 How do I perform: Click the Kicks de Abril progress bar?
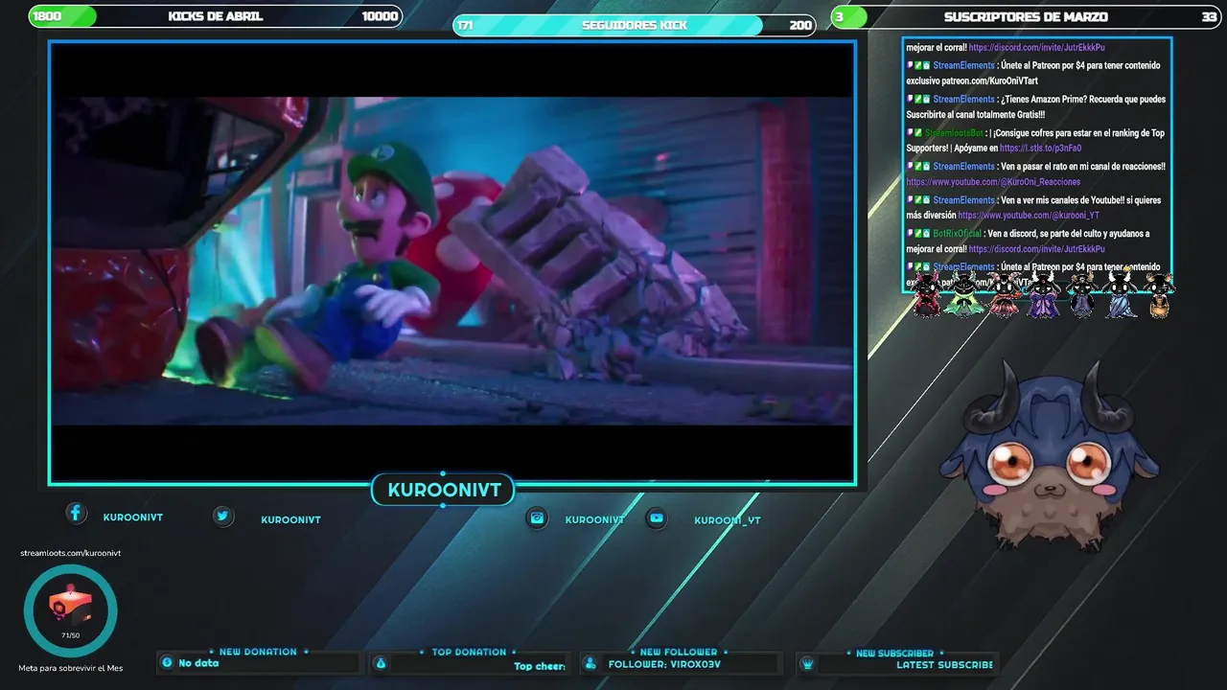(216, 16)
